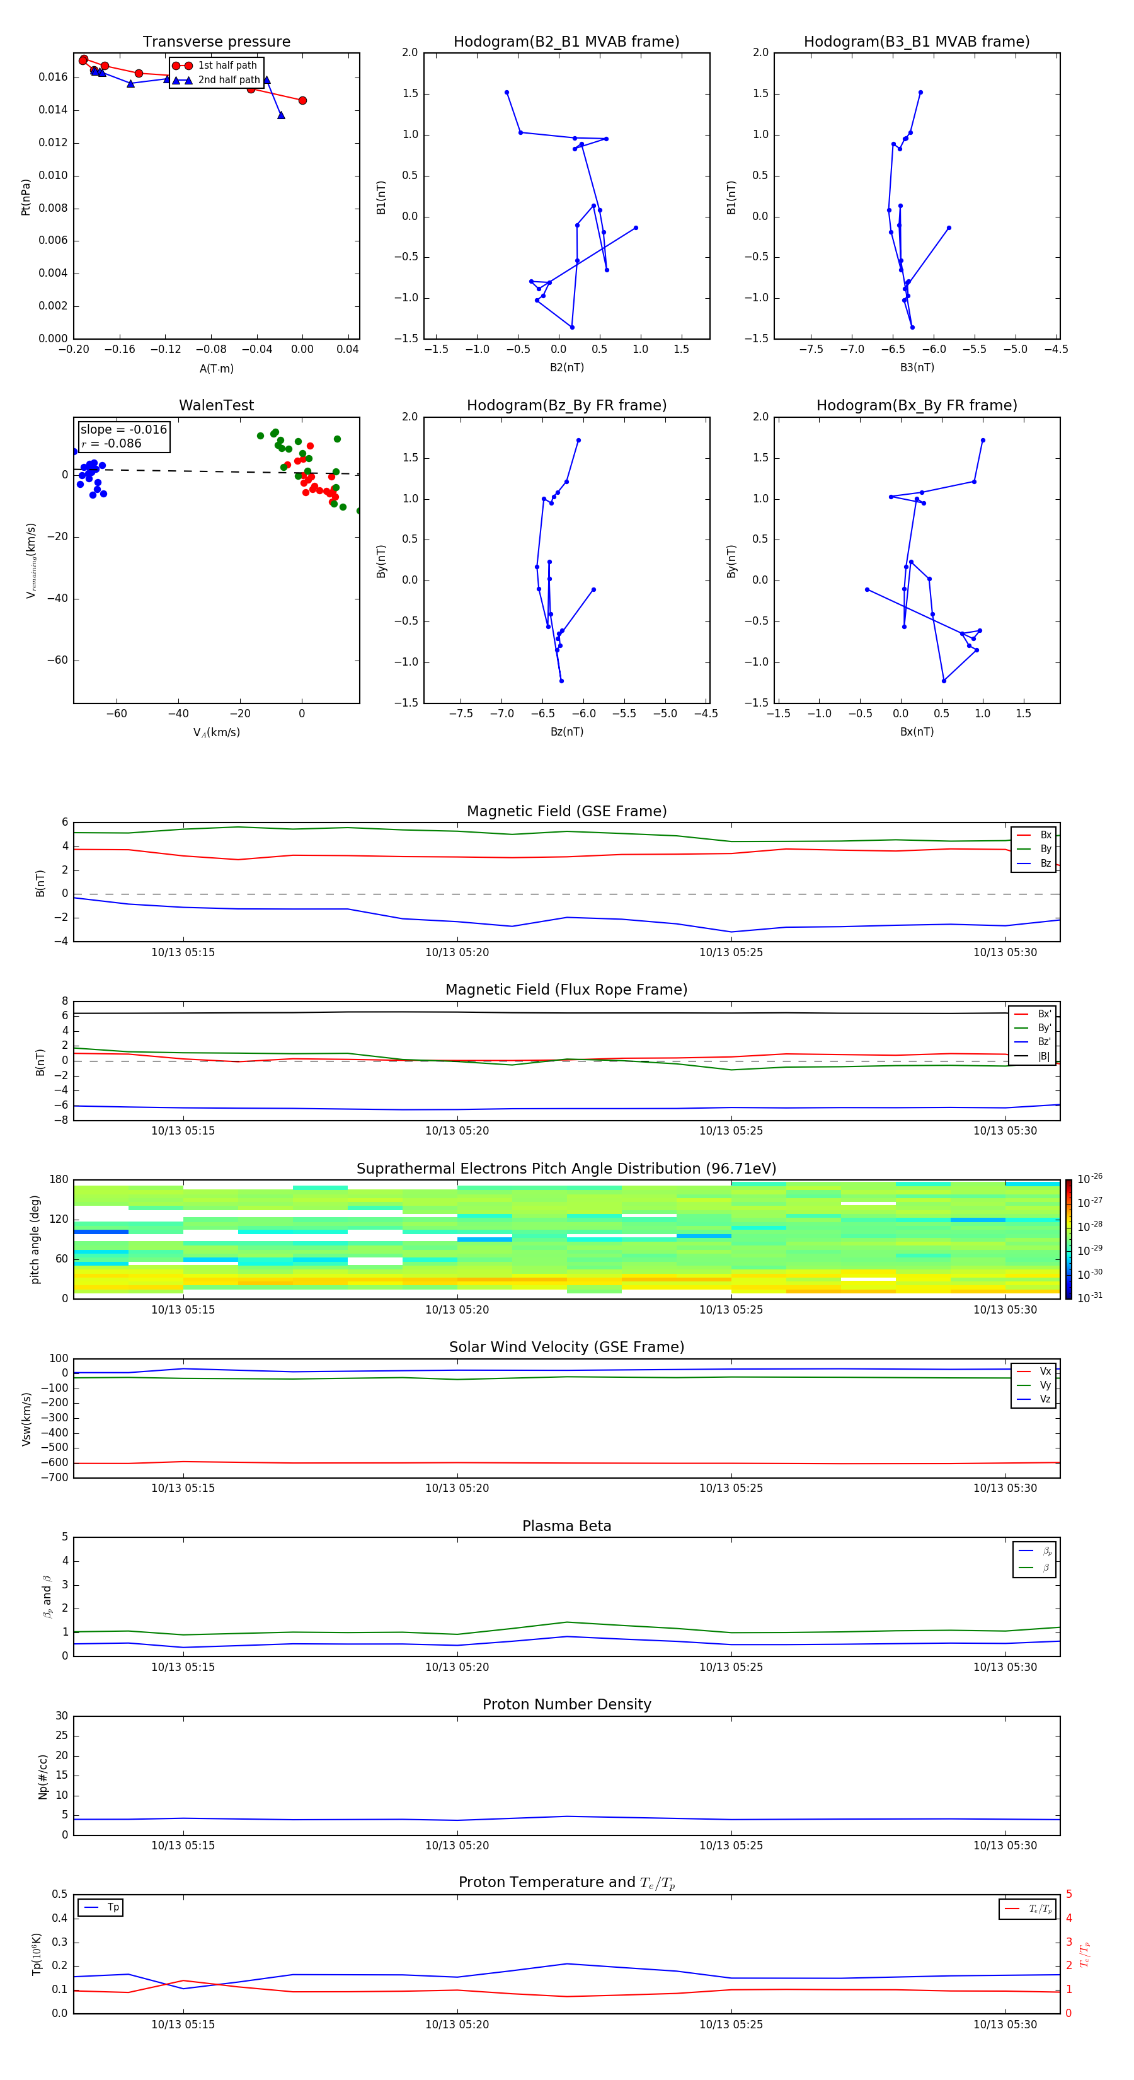
Task: Click the "Np(#/cc)" y-axis label
Action: click(x=43, y=1776)
